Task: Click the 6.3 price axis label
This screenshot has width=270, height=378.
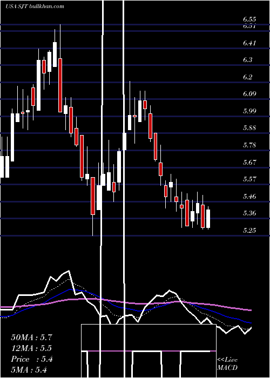Action: pos(247,60)
